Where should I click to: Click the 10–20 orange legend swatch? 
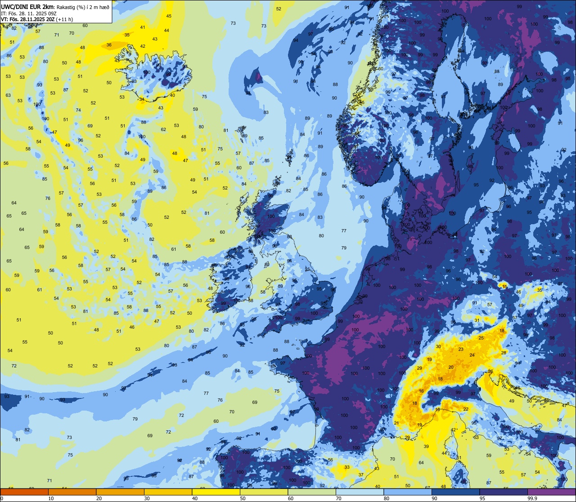coord(72,492)
